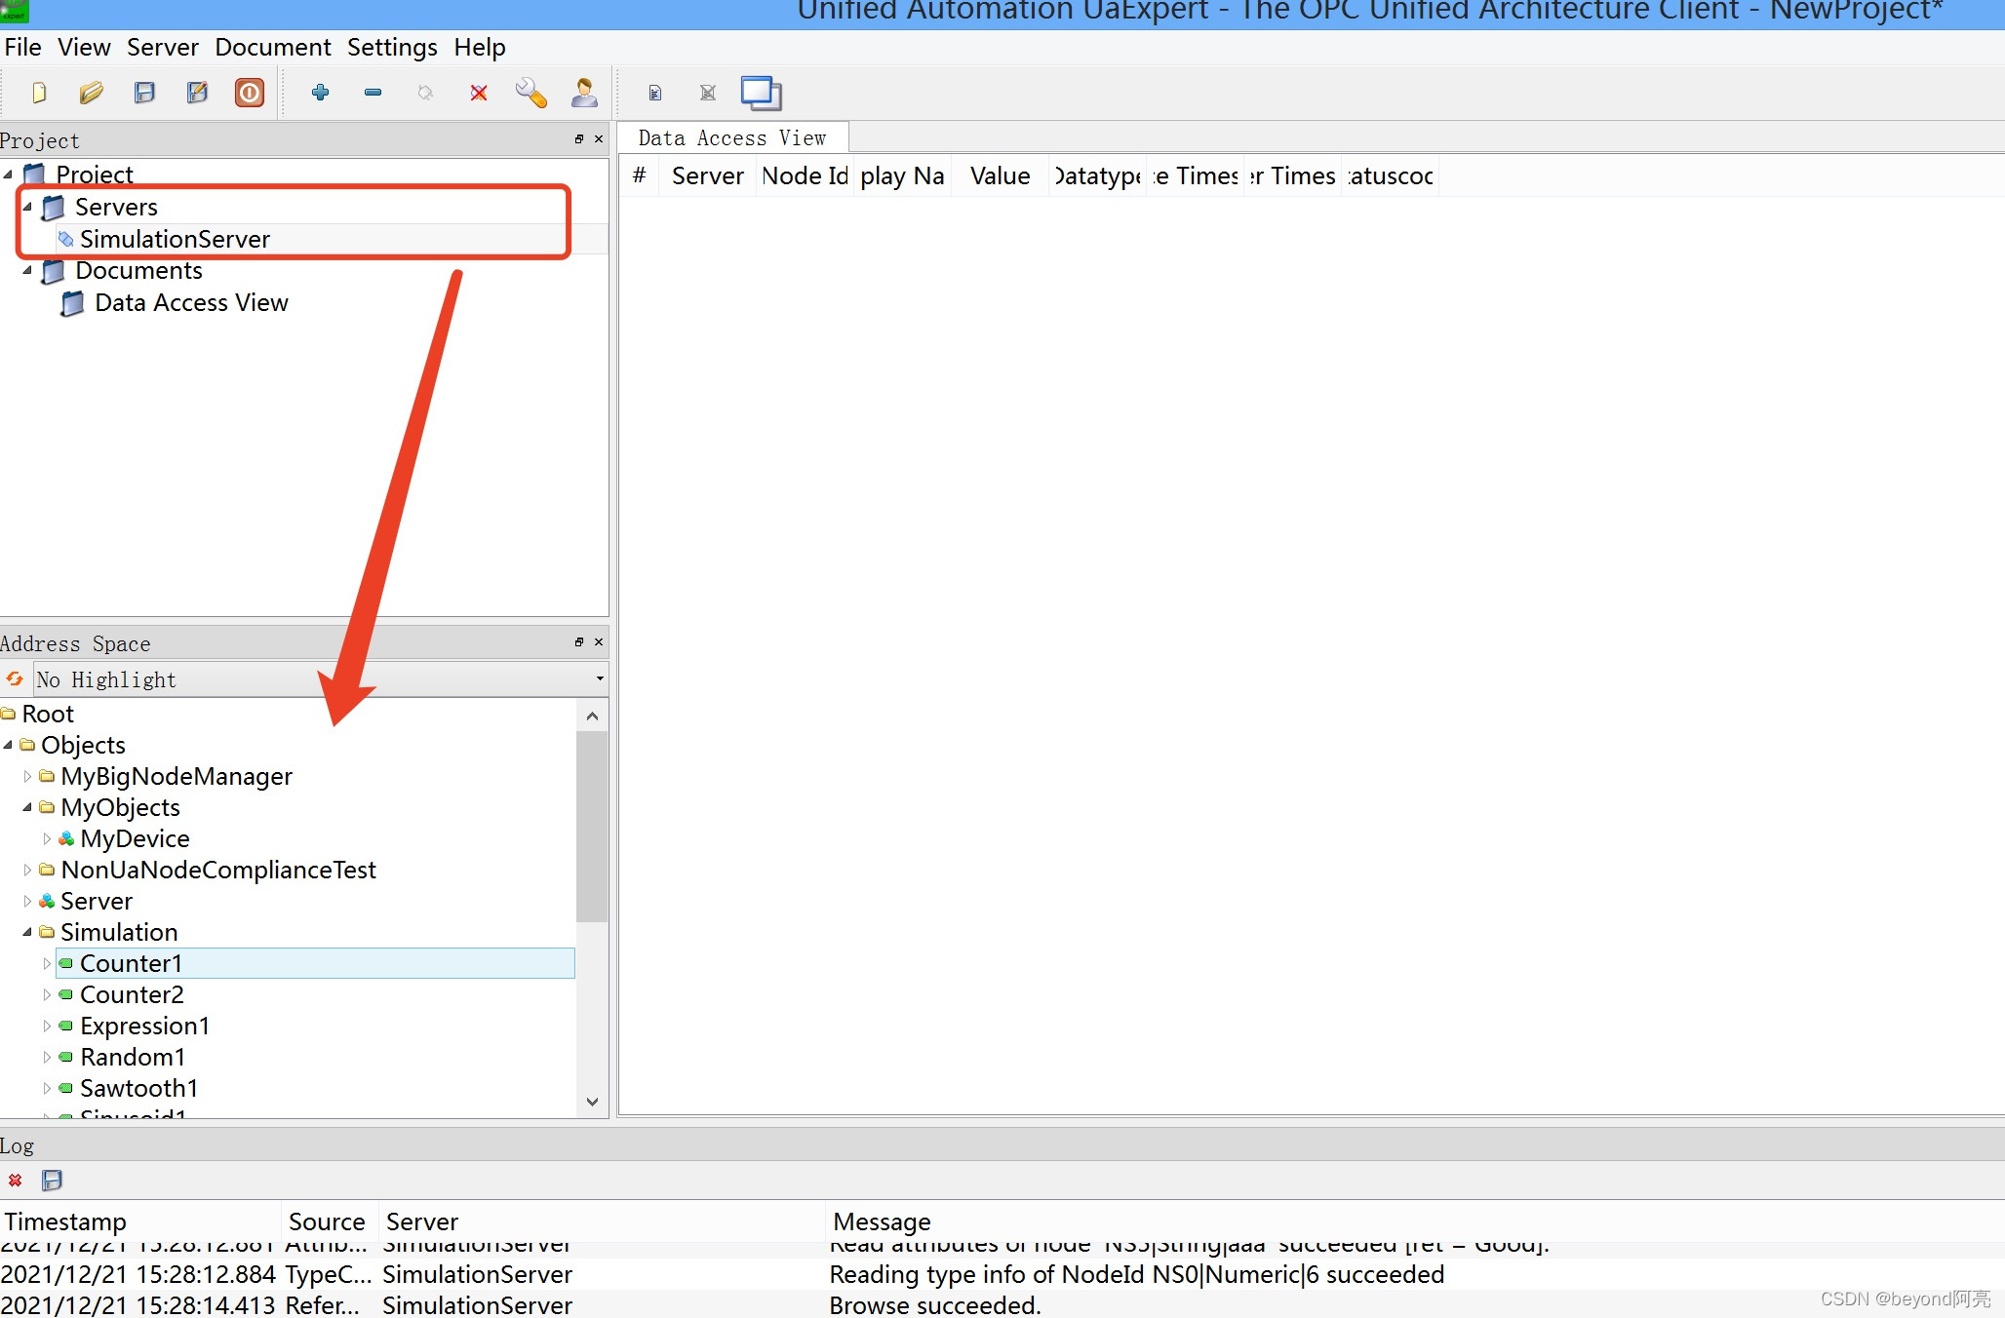The image size is (2005, 1318).
Task: Click the Remove Server minus icon
Action: tap(373, 93)
